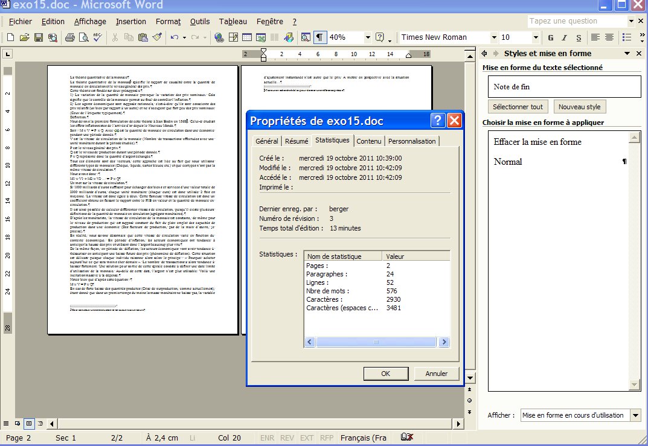Click Annuler to cancel the dialog
Image resolution: width=648 pixels, height=446 pixels.
[x=437, y=374]
